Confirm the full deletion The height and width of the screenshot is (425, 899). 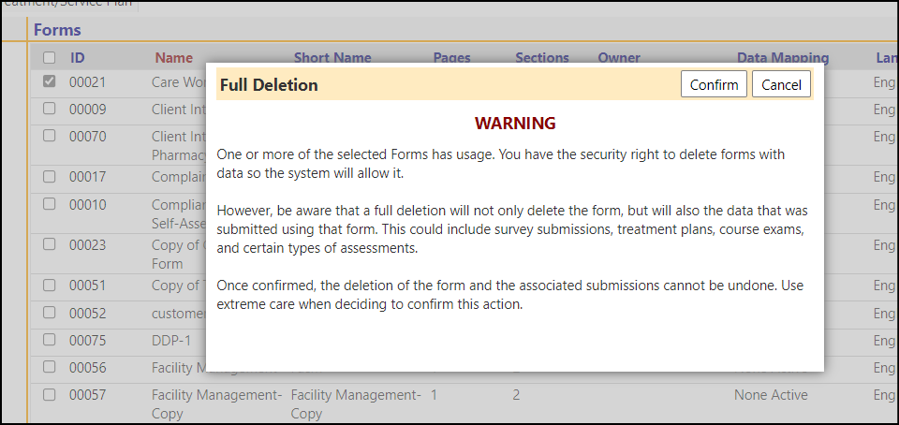coord(714,84)
